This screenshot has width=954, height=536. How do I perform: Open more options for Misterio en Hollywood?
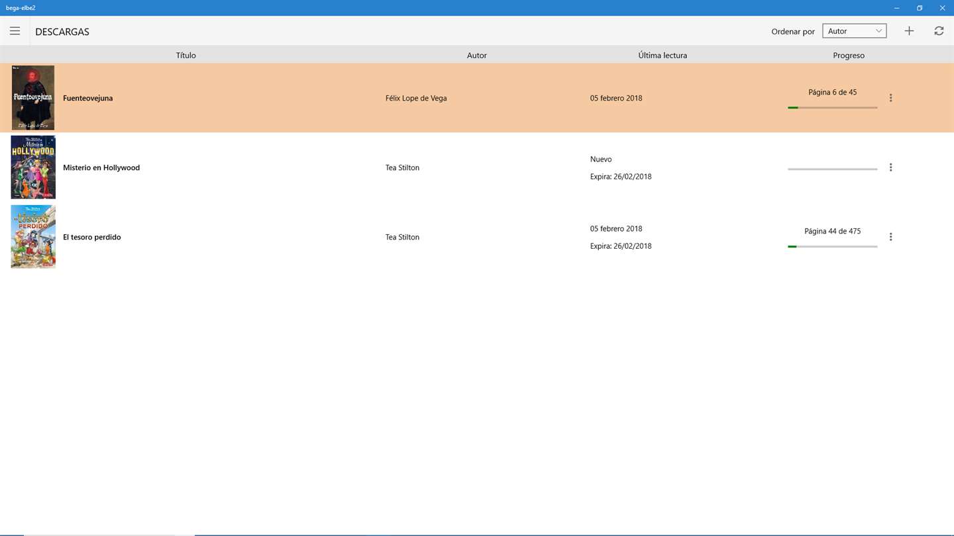[x=890, y=167]
